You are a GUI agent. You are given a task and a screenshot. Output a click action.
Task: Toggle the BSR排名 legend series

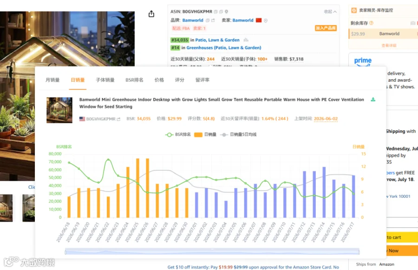(x=178, y=135)
